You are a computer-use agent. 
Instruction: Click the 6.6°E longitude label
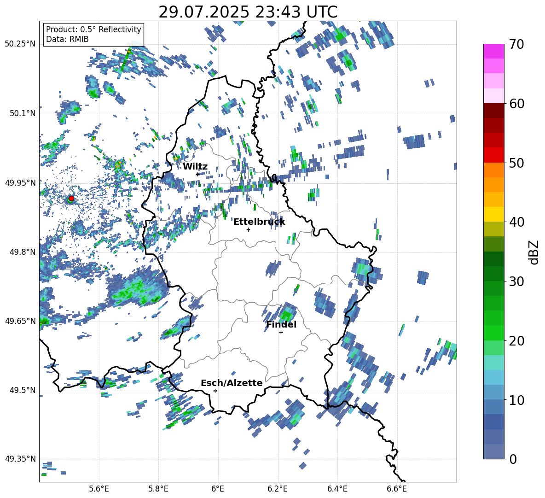397,489
